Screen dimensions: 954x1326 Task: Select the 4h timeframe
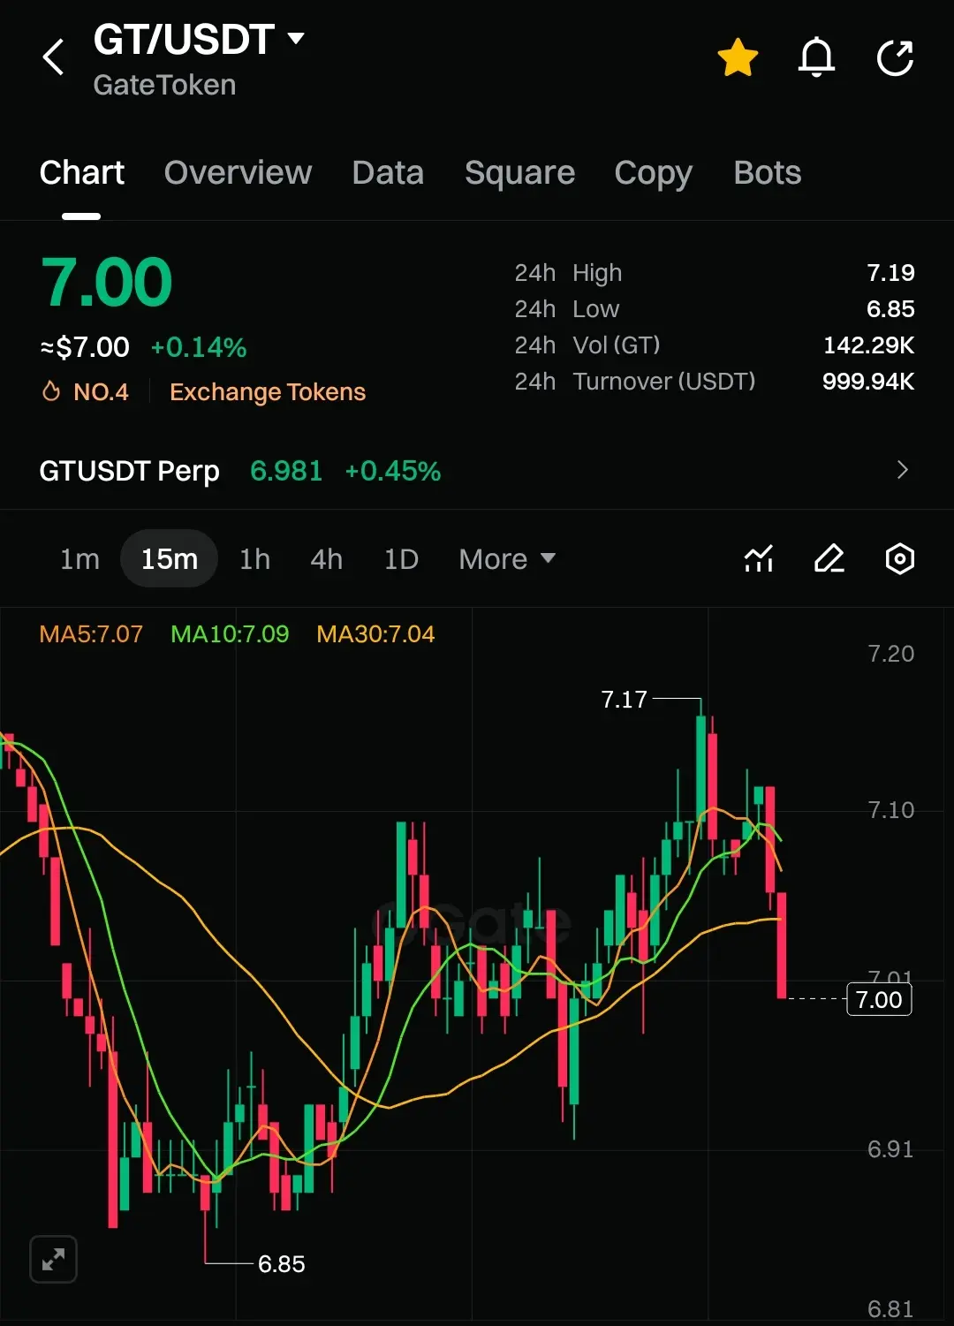point(326,559)
